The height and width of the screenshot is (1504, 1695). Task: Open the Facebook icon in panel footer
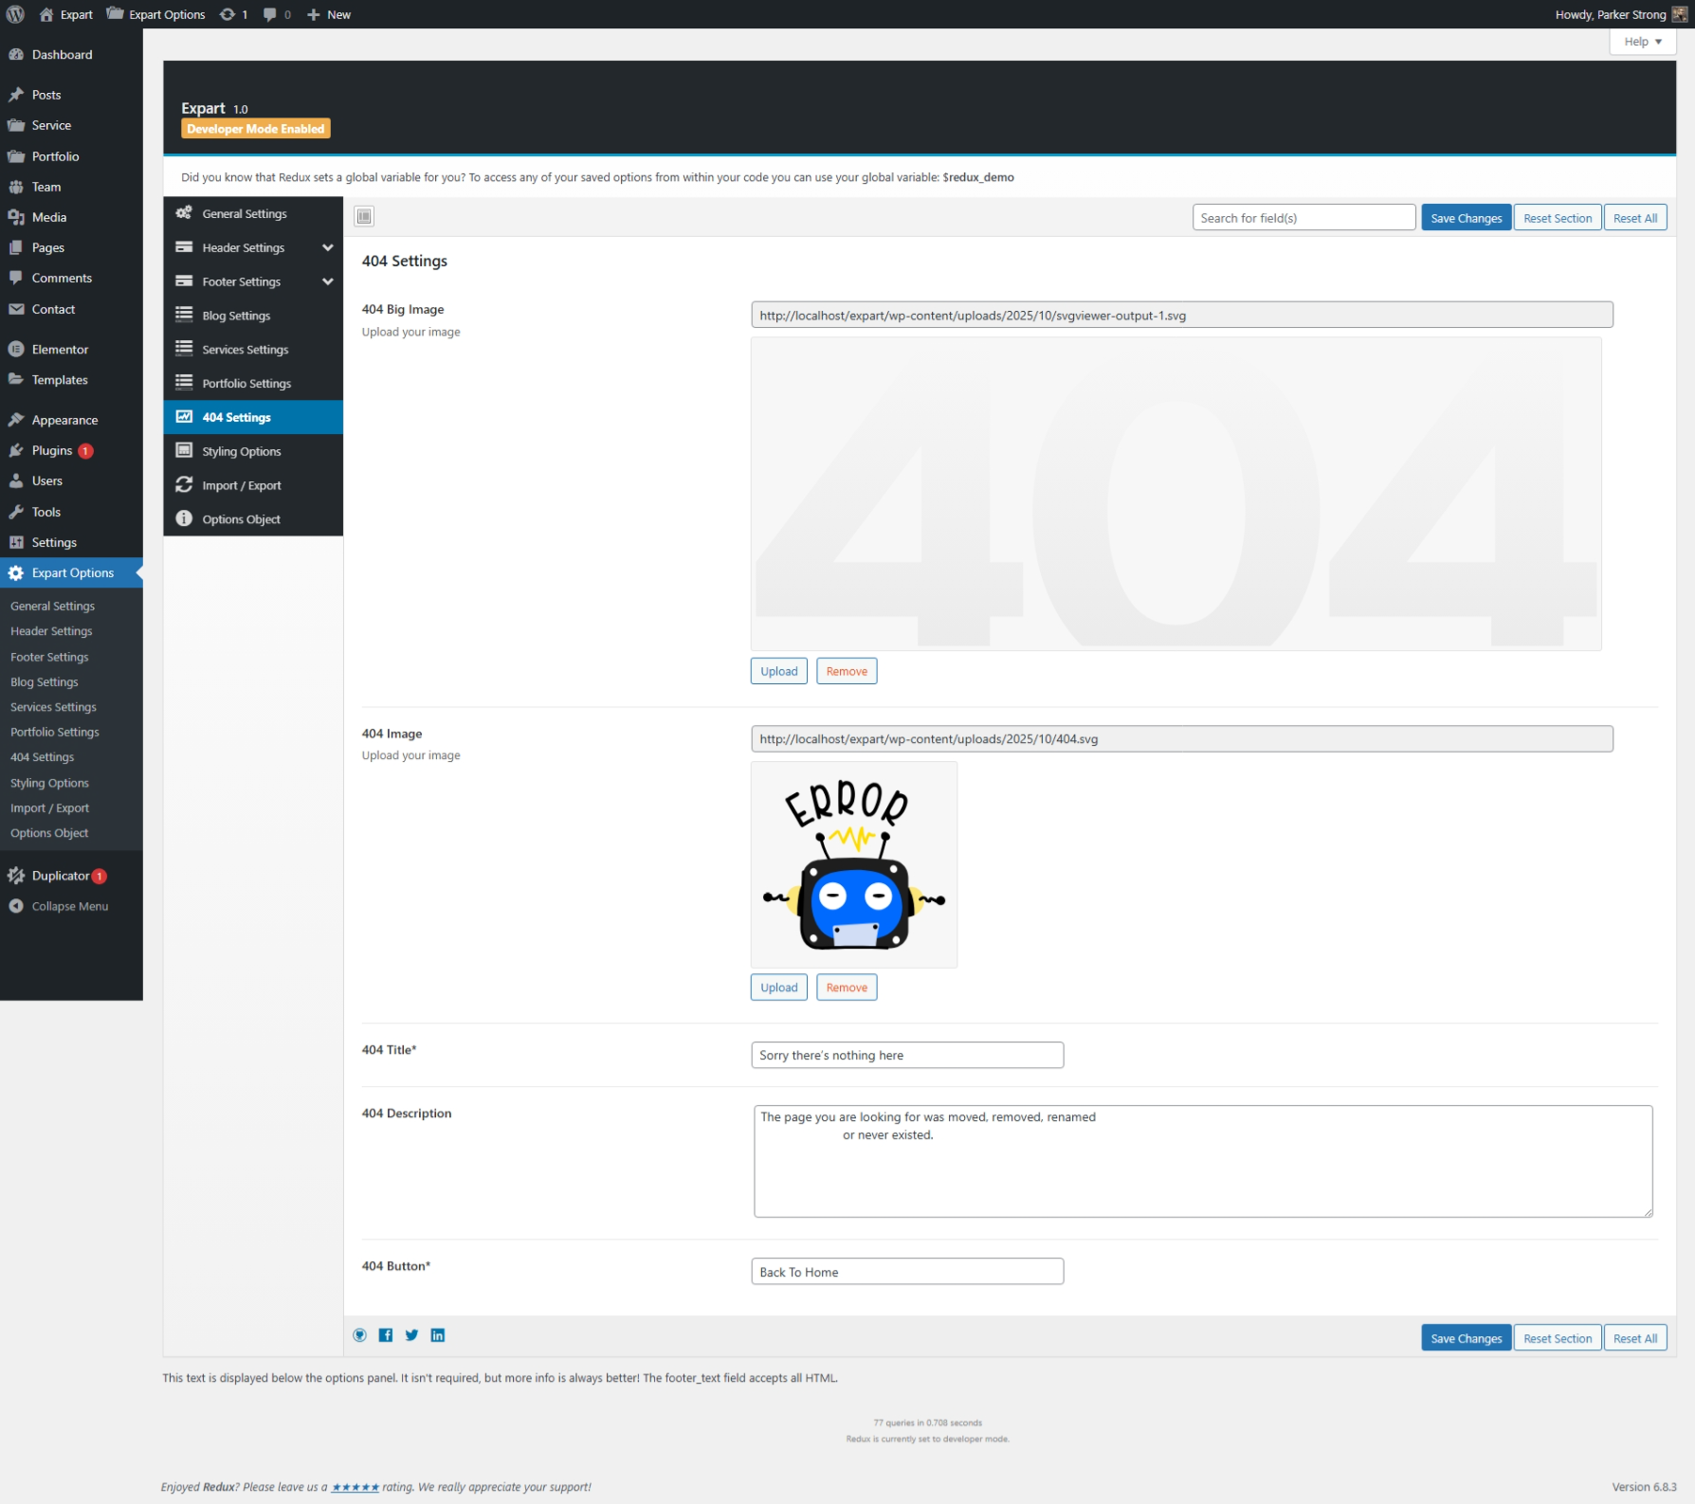coord(386,1335)
